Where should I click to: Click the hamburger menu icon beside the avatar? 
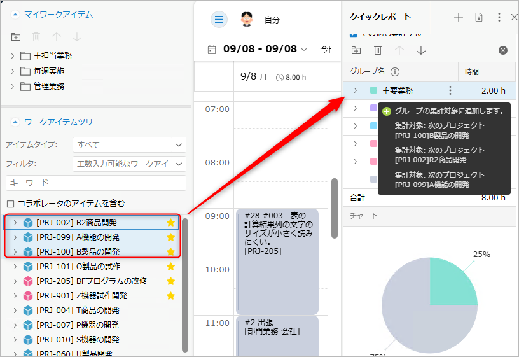pos(219,20)
